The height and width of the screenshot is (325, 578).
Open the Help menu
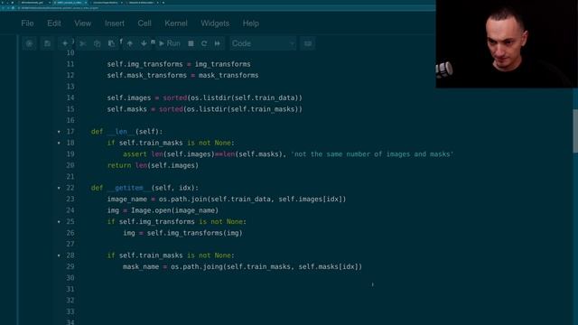pos(251,23)
